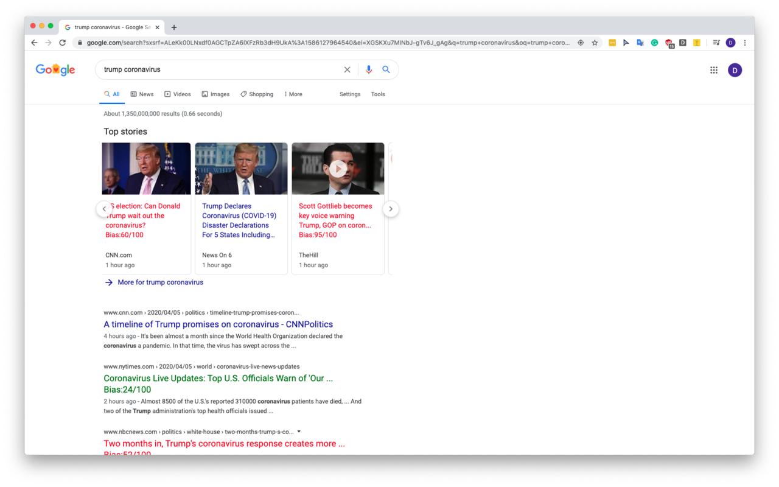Open the yellow 2048 extension
The width and height of the screenshot is (779, 487).
pyautogui.click(x=612, y=43)
